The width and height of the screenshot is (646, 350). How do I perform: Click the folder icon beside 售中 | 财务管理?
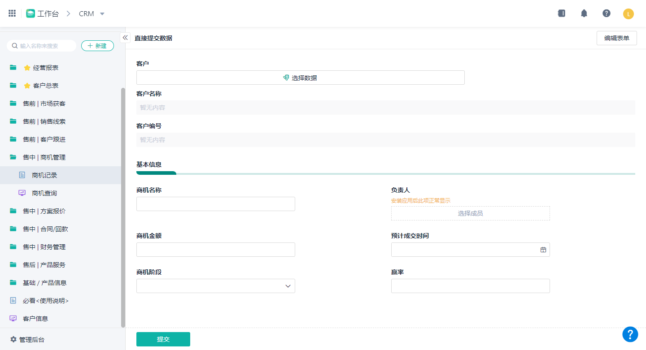pos(13,247)
